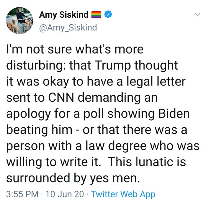Click the word CNN in the tweet

click(x=61, y=98)
